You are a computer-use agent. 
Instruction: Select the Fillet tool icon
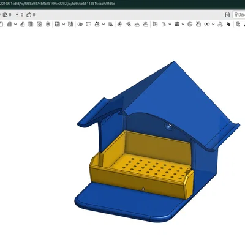pyautogui.click(x=22, y=24)
